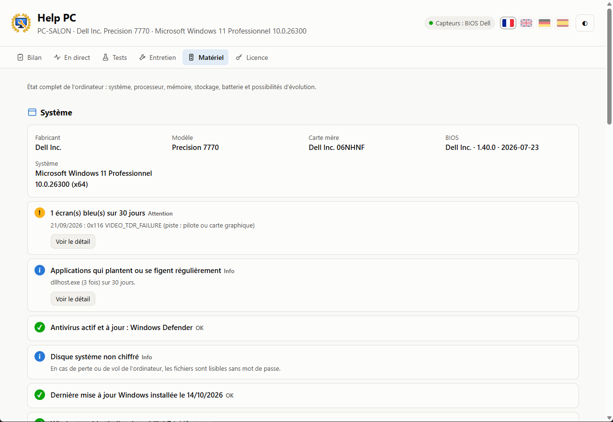Switch language to English flag
The image size is (613, 422).
[526, 23]
